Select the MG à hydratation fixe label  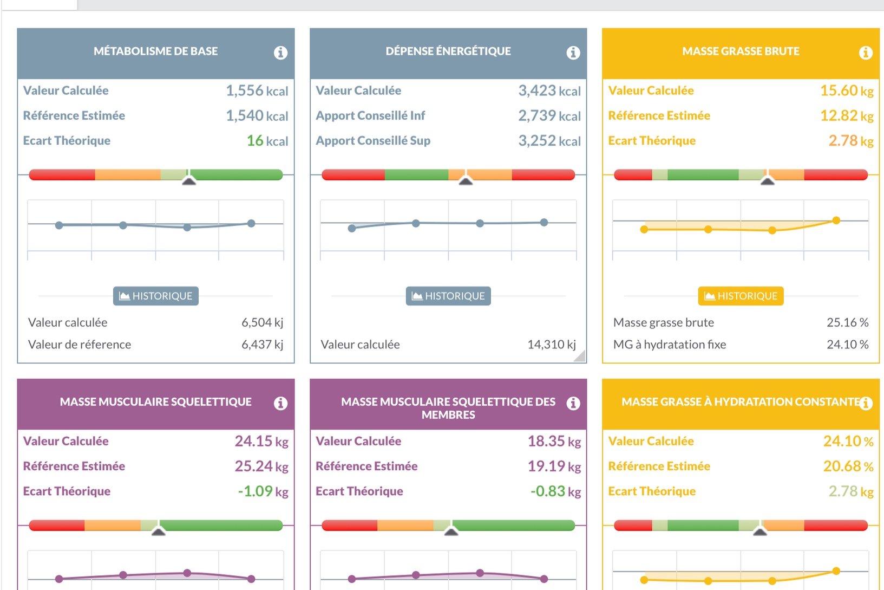point(670,345)
